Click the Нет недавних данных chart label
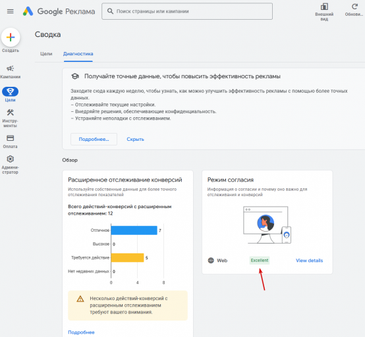This screenshot has height=337, width=365. (x=89, y=271)
